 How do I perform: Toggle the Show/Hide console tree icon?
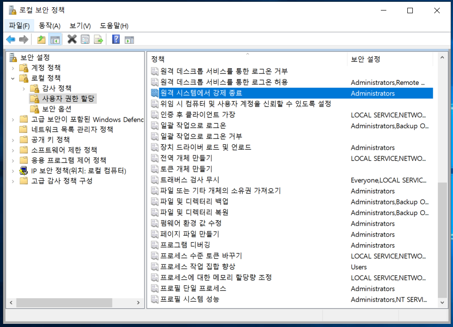(x=55, y=39)
